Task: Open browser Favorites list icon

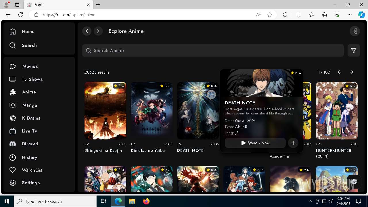Action: pyautogui.click(x=312, y=15)
